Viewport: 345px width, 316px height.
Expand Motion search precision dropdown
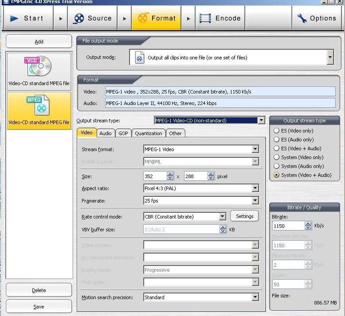pos(255,297)
